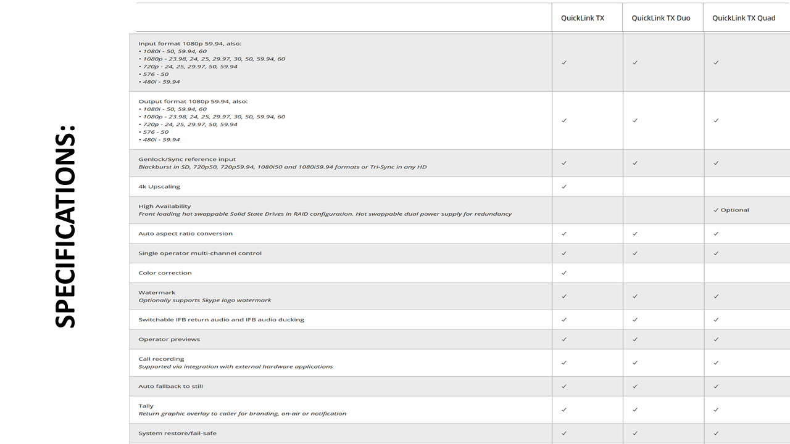Click the 4k Upscaling row checkmark

pos(564,186)
